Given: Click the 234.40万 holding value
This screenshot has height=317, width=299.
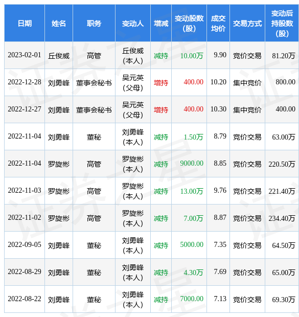Looking at the screenshot, I should click(282, 218).
